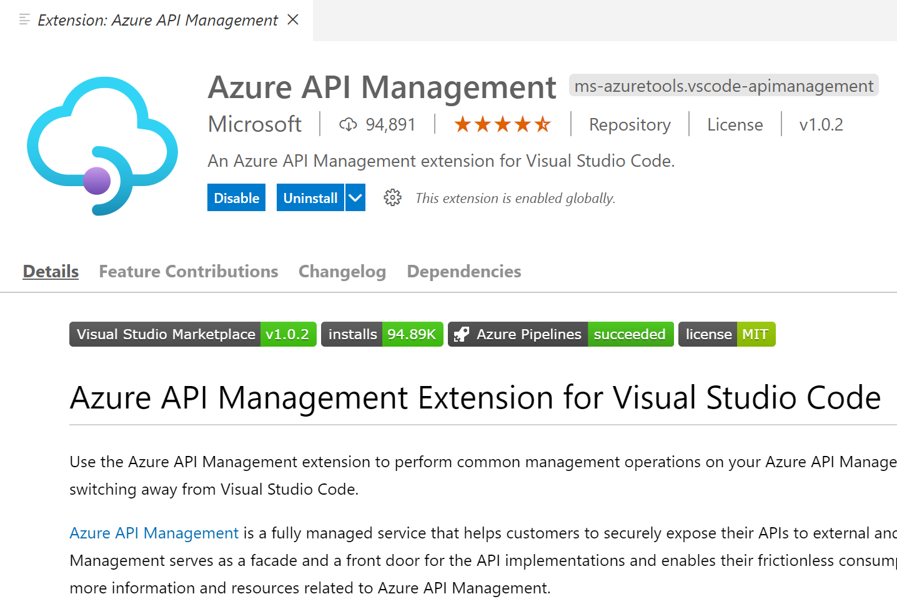Click the README main heading

[x=475, y=397]
